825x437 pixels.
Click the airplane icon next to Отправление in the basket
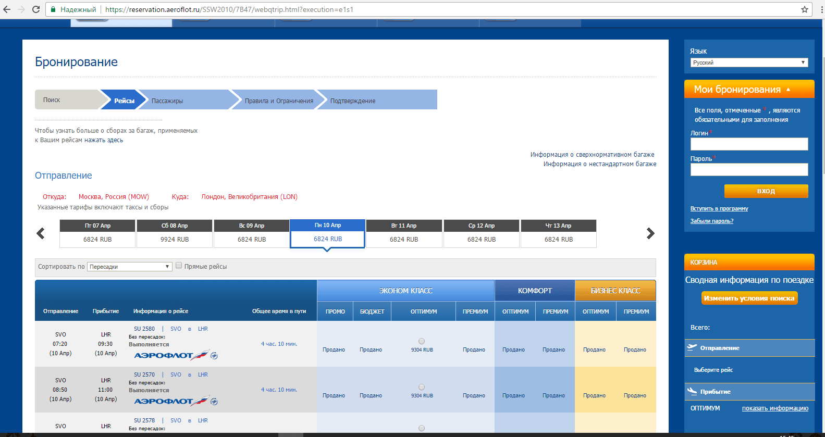coord(692,347)
